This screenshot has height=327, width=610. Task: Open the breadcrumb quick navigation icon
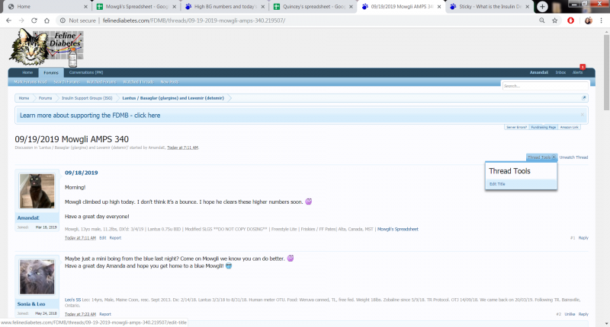click(584, 98)
